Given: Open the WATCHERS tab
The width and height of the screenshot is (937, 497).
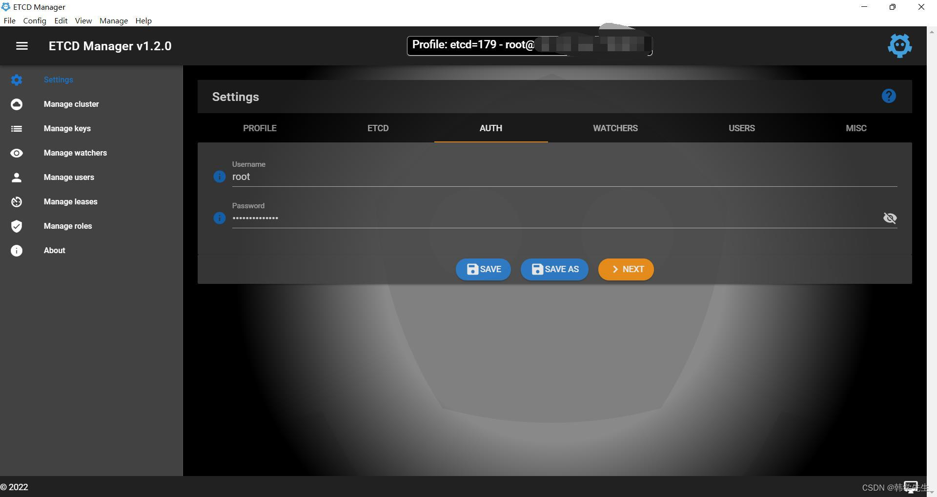Looking at the screenshot, I should click(x=615, y=128).
